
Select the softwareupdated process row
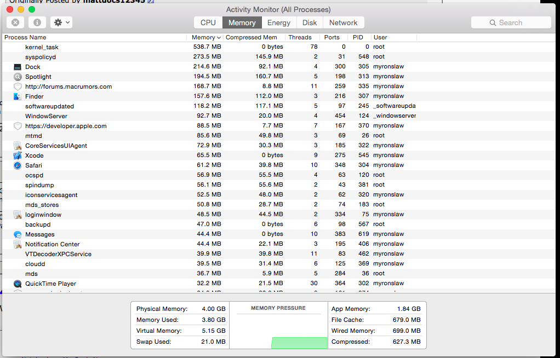(x=278, y=106)
